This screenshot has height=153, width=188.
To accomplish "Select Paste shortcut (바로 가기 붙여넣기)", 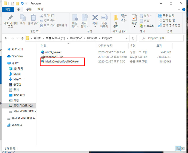I will tap(53, 25).
